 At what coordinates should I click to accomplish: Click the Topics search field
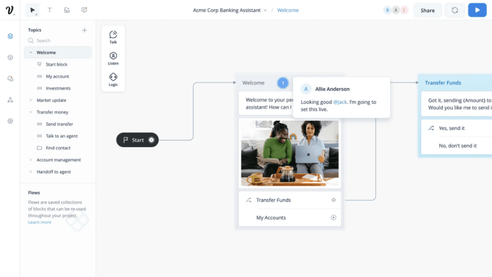(x=58, y=40)
